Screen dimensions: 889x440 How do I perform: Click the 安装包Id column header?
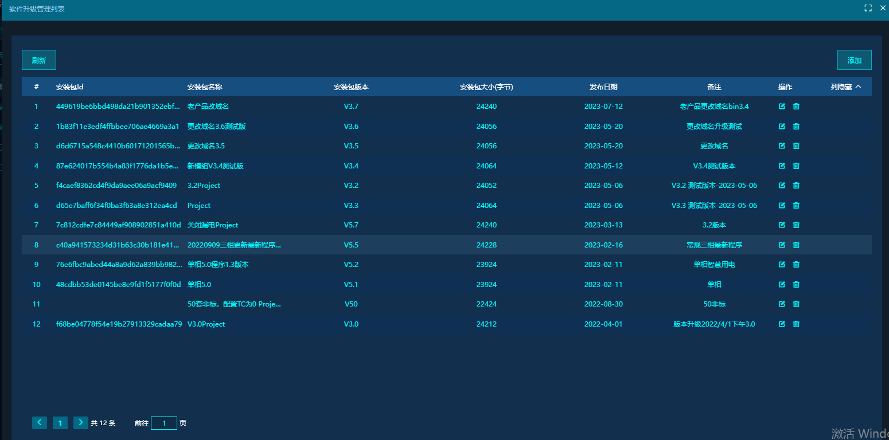[x=70, y=87]
